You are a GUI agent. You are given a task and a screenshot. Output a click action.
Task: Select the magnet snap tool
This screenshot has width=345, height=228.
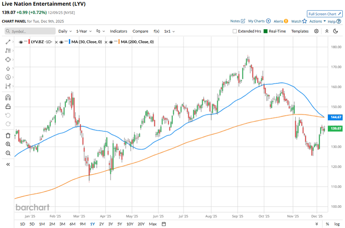pyautogui.click(x=8, y=97)
